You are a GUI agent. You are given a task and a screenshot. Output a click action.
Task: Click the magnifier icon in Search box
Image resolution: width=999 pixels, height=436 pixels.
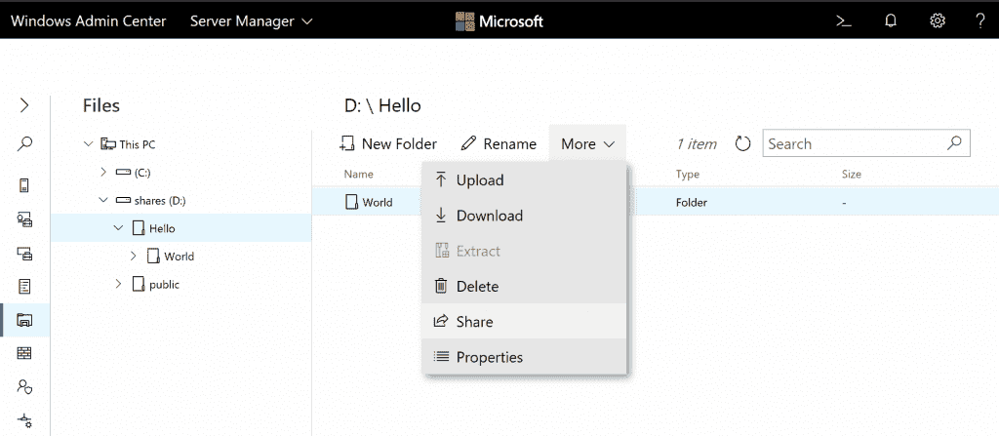[954, 142]
